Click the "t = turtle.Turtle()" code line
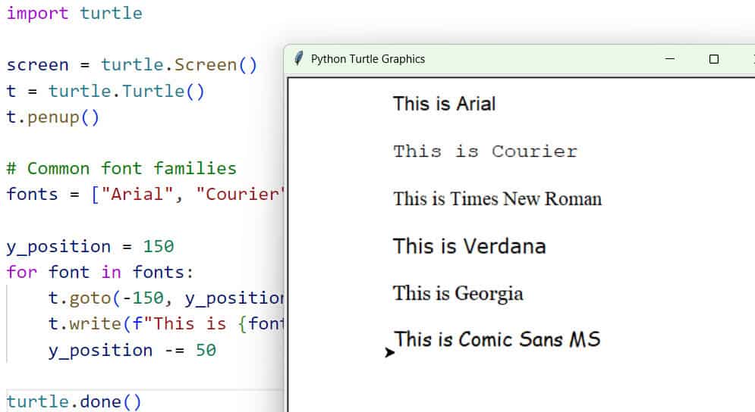Image resolution: width=755 pixels, height=412 pixels. tap(105, 92)
